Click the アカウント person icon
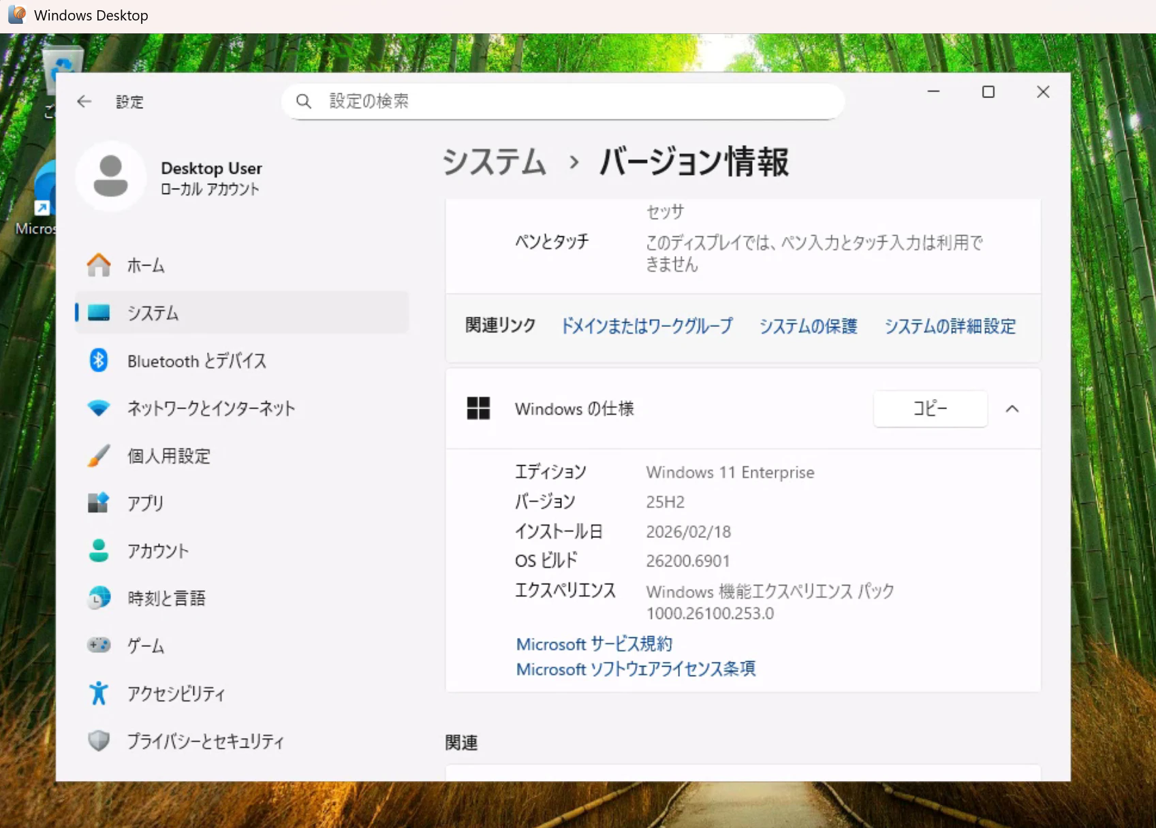This screenshot has width=1156, height=828. point(99,550)
